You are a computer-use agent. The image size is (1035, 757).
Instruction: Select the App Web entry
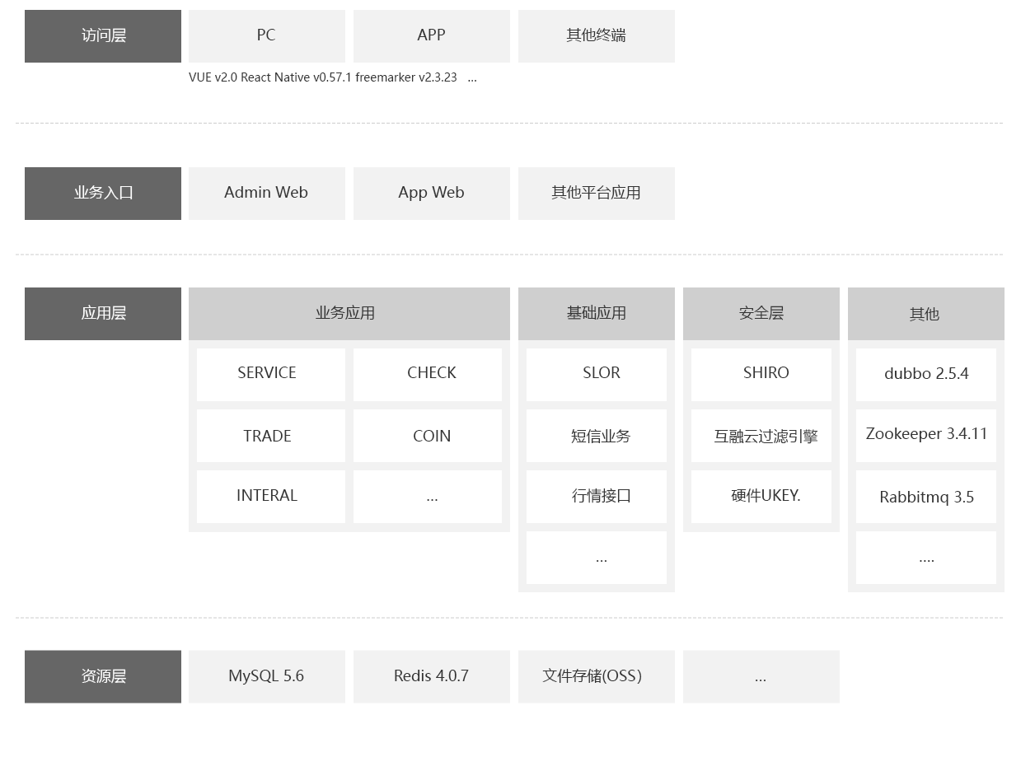tap(431, 193)
